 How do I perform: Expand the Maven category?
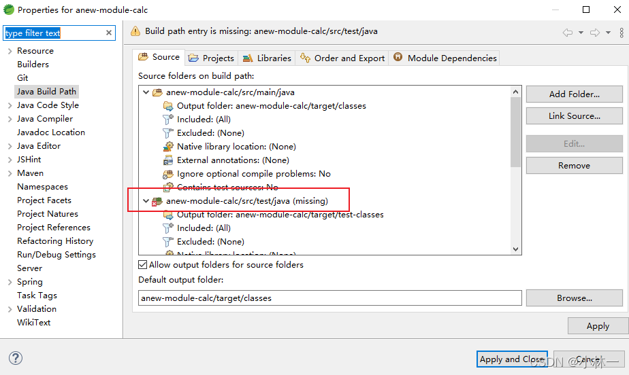10,173
